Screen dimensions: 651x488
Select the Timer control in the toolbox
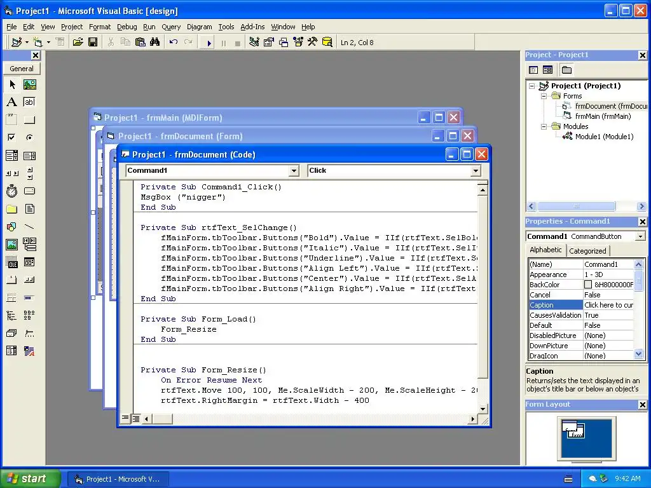(12, 191)
